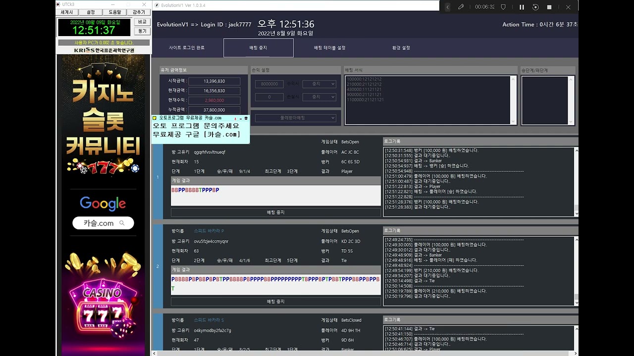Click the casino 777 slot machine image
Viewport: 634px width, 356px height.
(x=103, y=309)
